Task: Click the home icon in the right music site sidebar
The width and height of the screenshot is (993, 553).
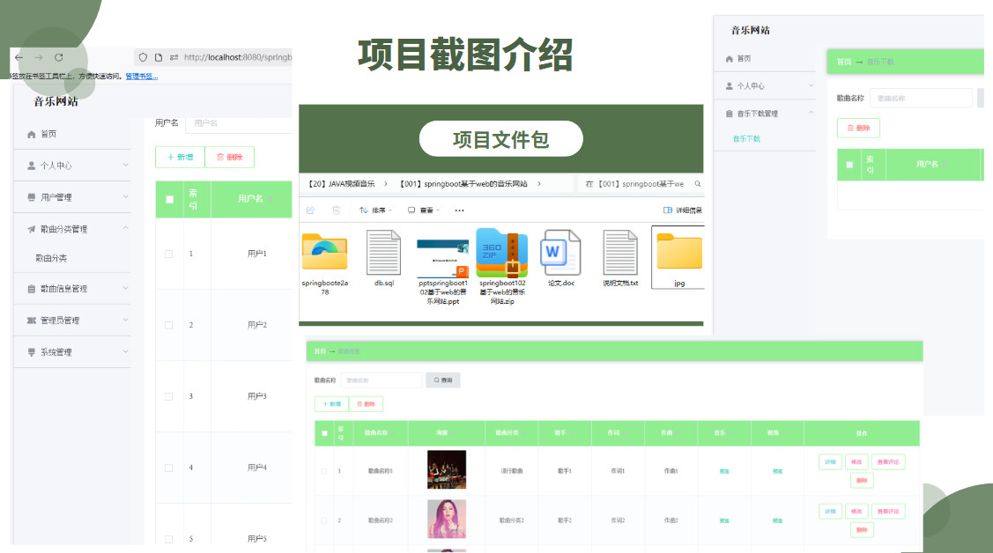Action: tap(729, 59)
